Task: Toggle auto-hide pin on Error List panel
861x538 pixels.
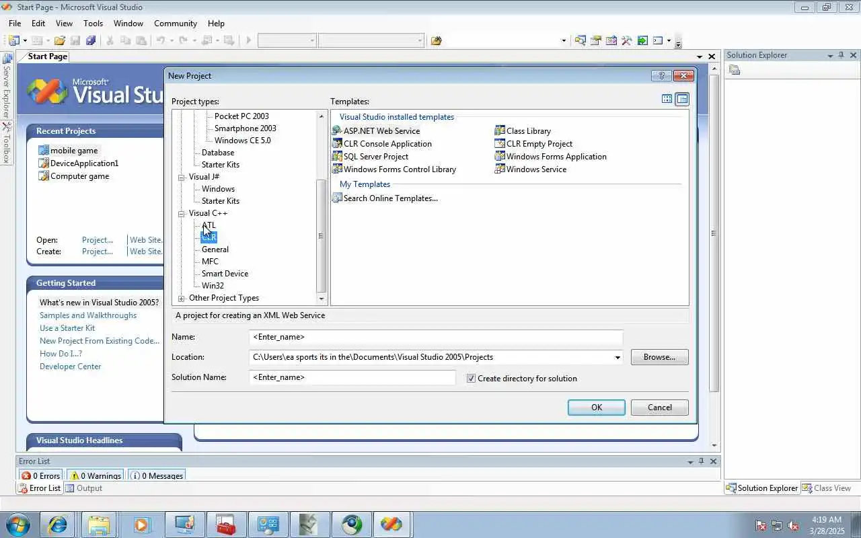Action: pos(702,461)
